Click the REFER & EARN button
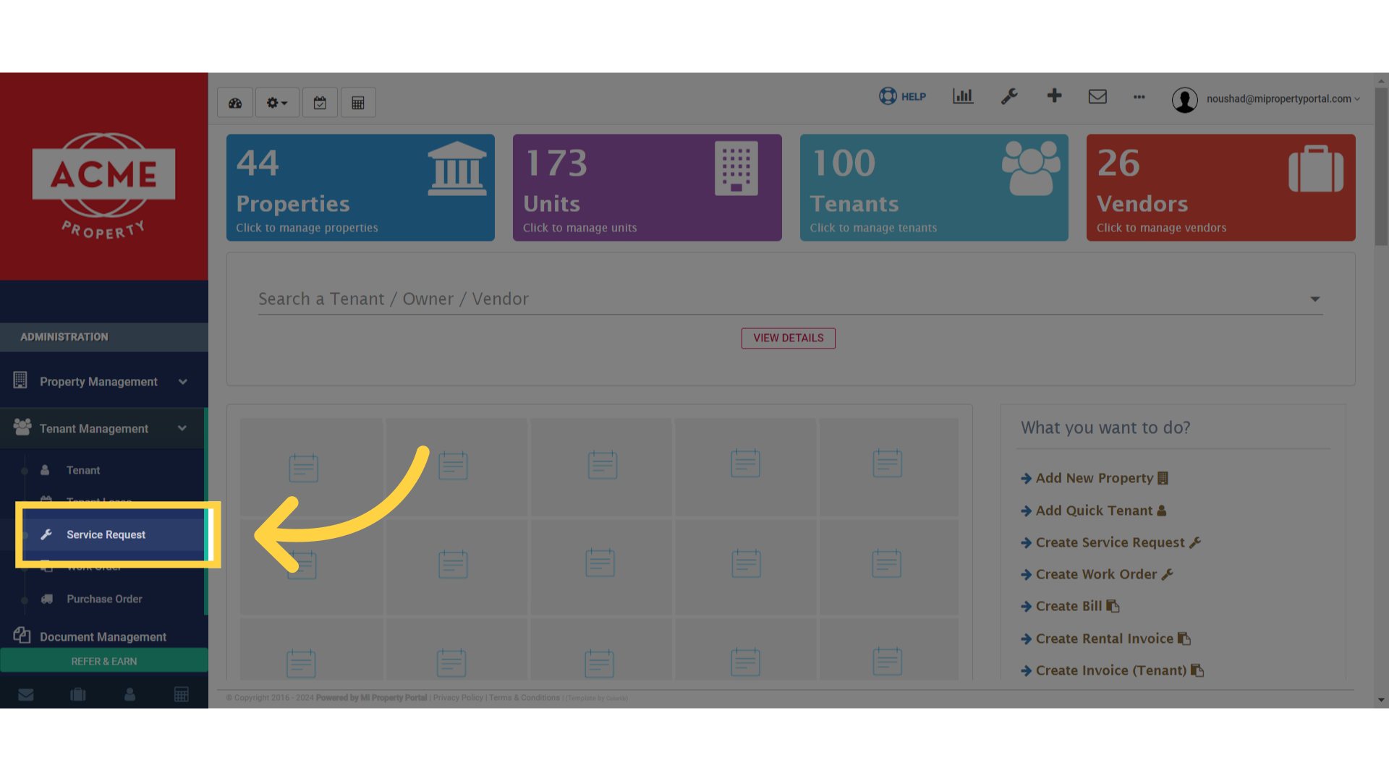Image resolution: width=1389 pixels, height=781 pixels. (104, 661)
